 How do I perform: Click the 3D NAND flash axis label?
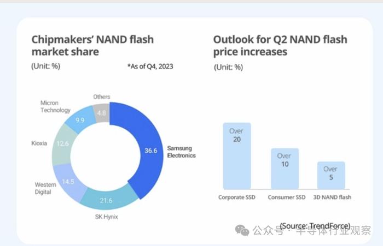coord(332,197)
